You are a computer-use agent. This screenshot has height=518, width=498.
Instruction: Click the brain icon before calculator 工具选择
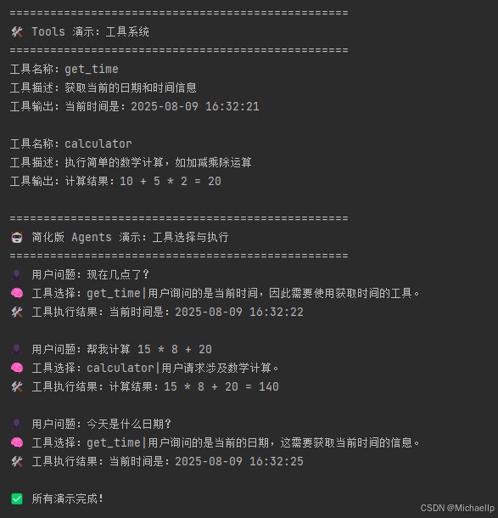click(17, 368)
